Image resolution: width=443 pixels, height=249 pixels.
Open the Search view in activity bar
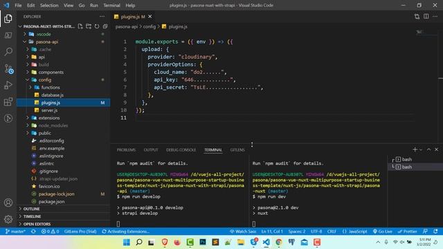pyautogui.click(x=8, y=52)
